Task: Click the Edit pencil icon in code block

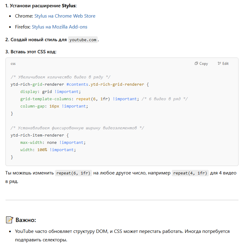Action: coord(219,63)
